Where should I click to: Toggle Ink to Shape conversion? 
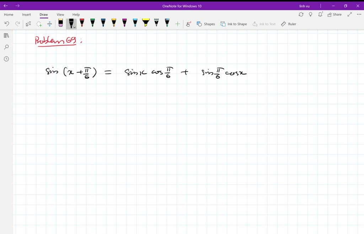point(234,23)
